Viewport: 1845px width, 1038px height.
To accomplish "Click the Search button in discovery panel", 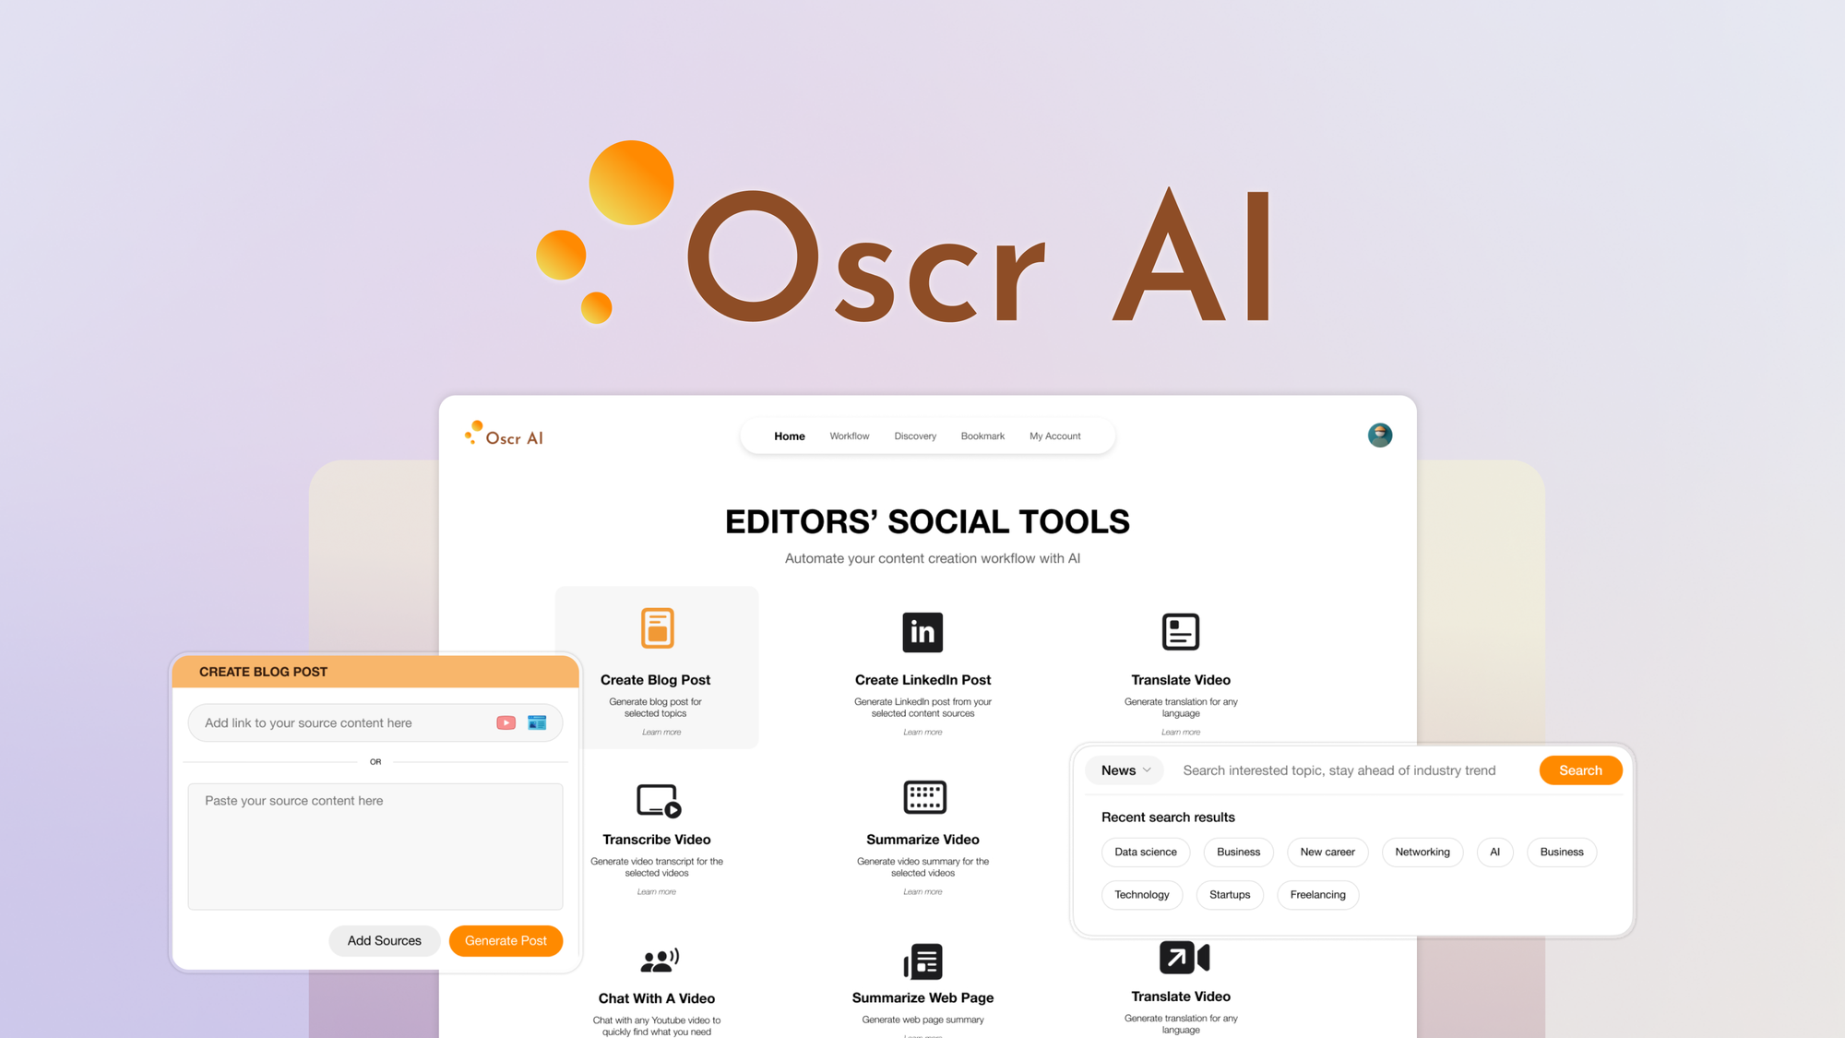I will [x=1580, y=770].
